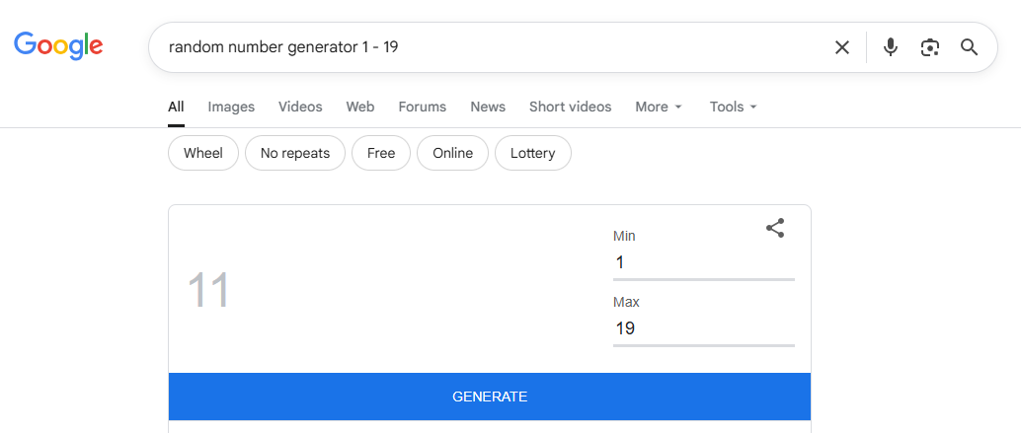Expand the More dropdown menu
Image resolution: width=1021 pixels, height=433 pixels.
pyautogui.click(x=658, y=107)
